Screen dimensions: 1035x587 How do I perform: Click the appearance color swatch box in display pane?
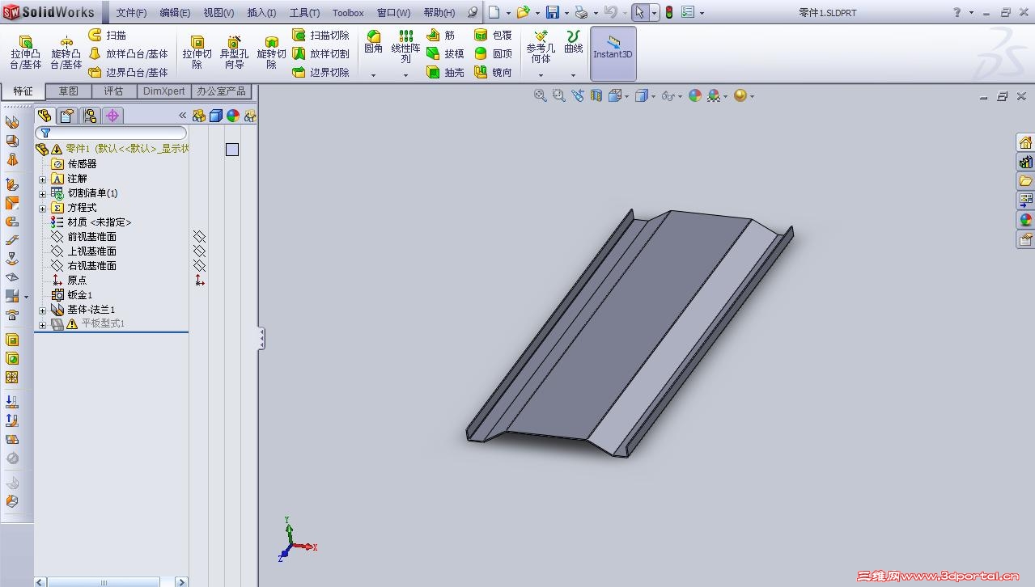coord(232,150)
